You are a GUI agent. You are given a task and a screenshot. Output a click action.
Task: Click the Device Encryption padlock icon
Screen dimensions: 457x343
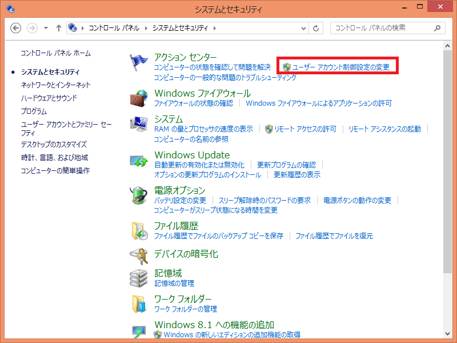(x=139, y=256)
